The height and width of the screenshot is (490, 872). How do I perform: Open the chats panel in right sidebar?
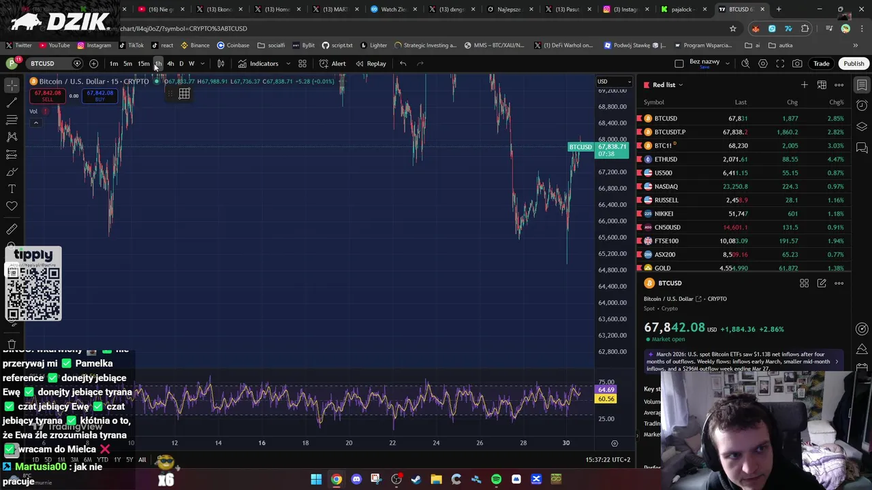[862, 147]
